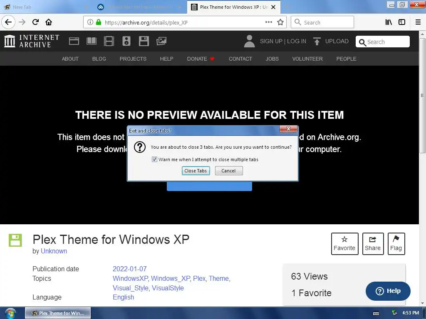Click the Upload arrow icon

point(317,41)
